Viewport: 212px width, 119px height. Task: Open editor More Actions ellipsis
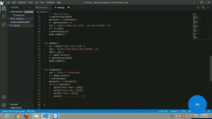pyautogui.click(x=208, y=8)
